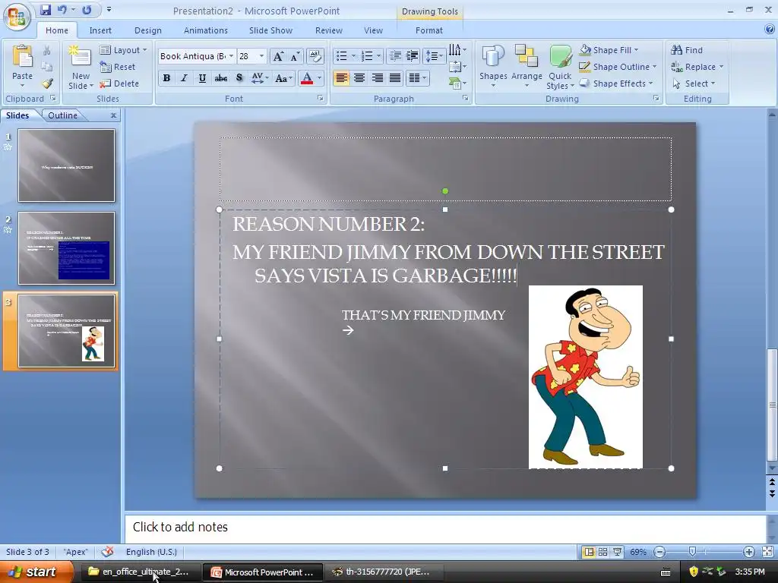Click vertical scrollbar in slide area
Image resolution: width=778 pixels, height=583 pixels.
(772, 405)
